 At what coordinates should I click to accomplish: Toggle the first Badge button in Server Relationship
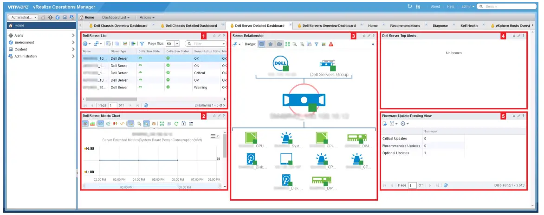pos(262,44)
